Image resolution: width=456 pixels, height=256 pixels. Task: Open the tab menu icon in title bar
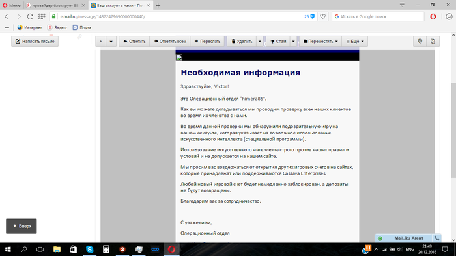point(402,5)
